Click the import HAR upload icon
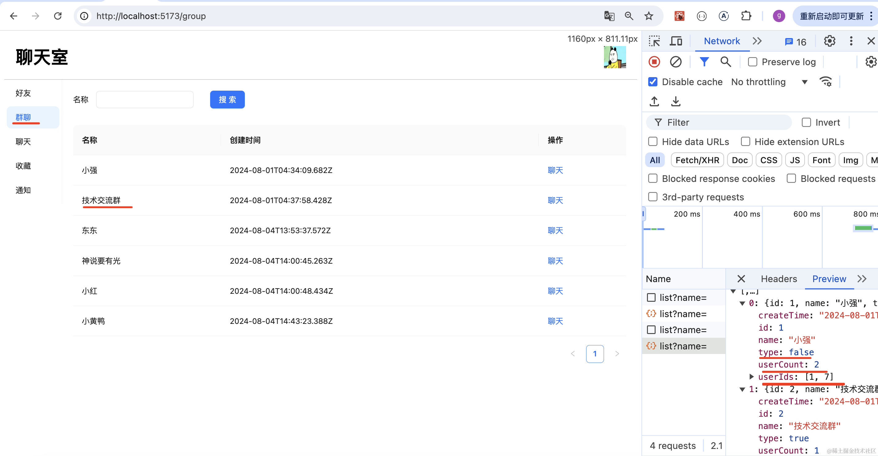The image size is (878, 456). click(x=654, y=101)
